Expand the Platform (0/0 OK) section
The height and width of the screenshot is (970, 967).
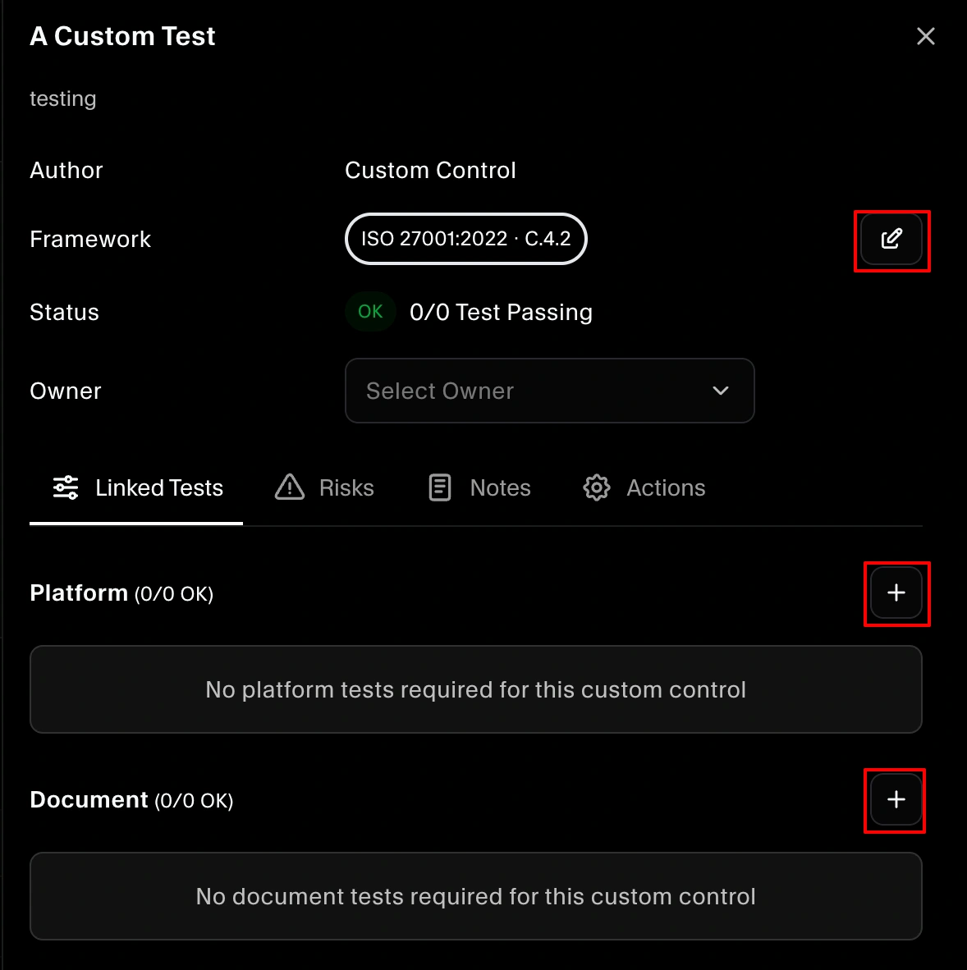coord(121,593)
